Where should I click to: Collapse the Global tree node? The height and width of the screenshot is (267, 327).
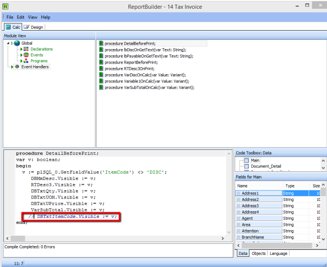pyautogui.click(x=8, y=43)
